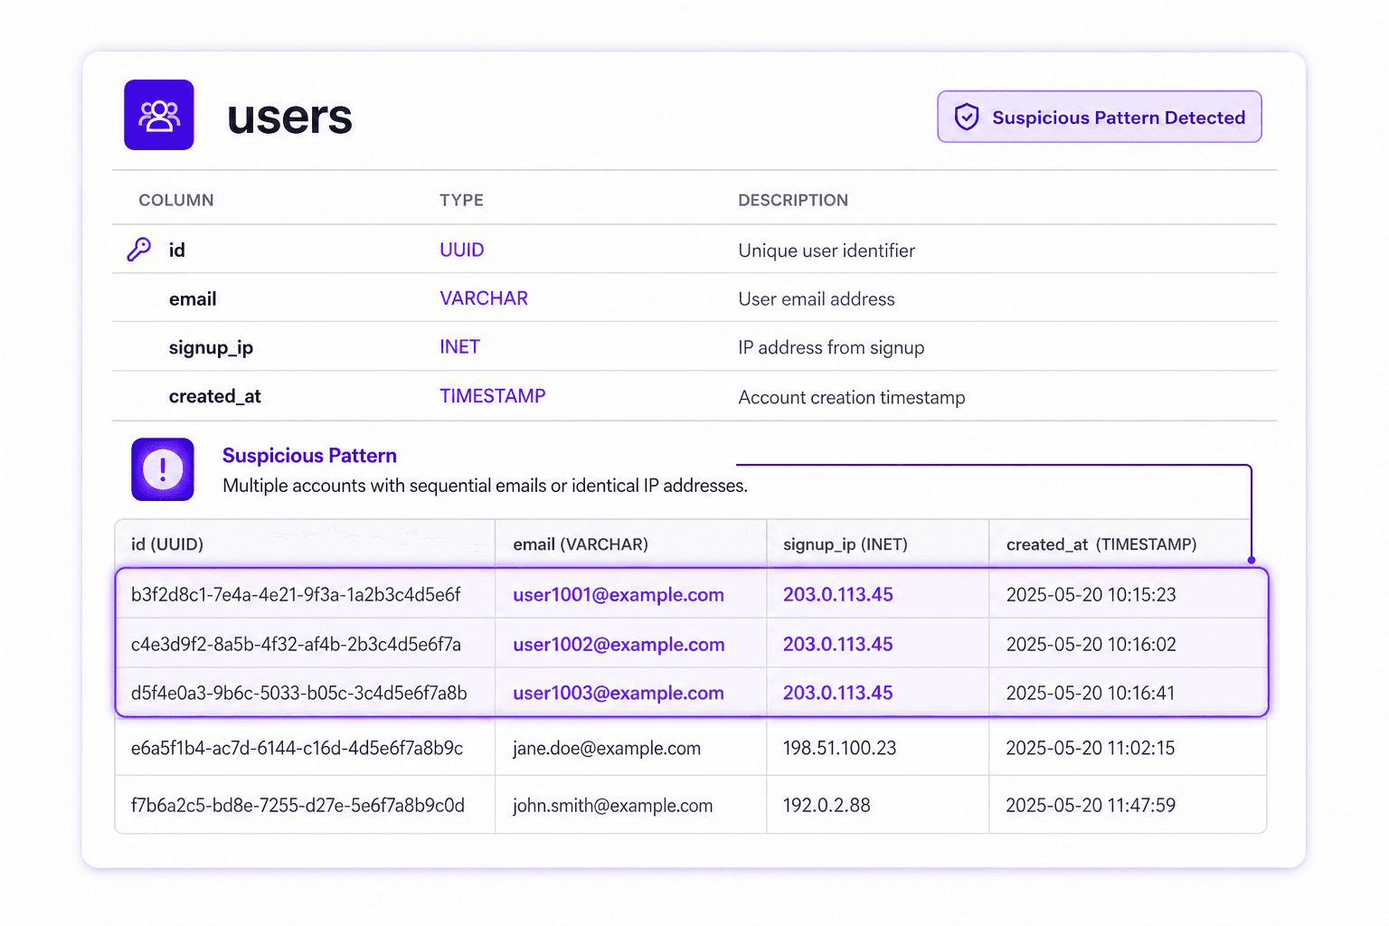Screen dimensions: 1389x926
Task: Click the INET type label
Action: [x=459, y=347]
